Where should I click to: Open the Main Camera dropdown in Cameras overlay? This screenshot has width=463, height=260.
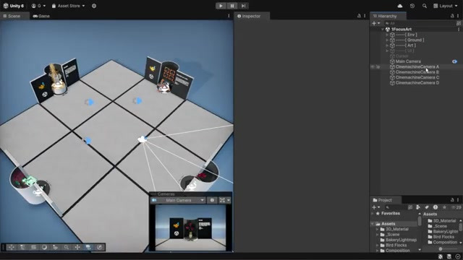pos(178,201)
